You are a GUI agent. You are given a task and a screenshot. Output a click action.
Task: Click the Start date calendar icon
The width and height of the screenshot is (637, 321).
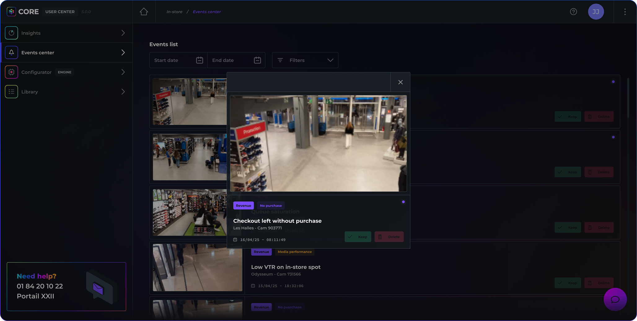(200, 60)
